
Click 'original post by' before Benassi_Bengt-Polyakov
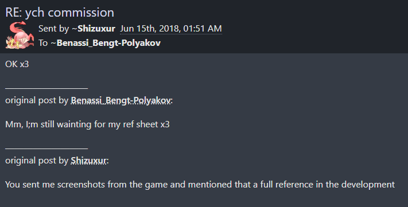point(37,100)
